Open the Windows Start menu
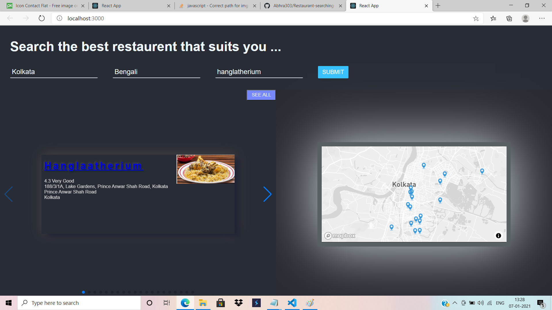 (x=9, y=303)
